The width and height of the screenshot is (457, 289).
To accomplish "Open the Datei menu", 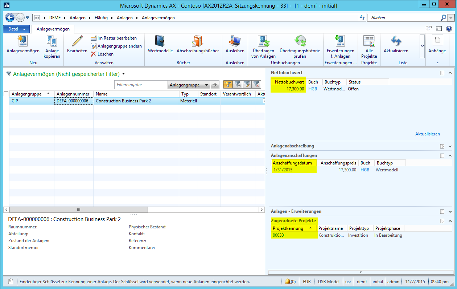I will (16, 29).
